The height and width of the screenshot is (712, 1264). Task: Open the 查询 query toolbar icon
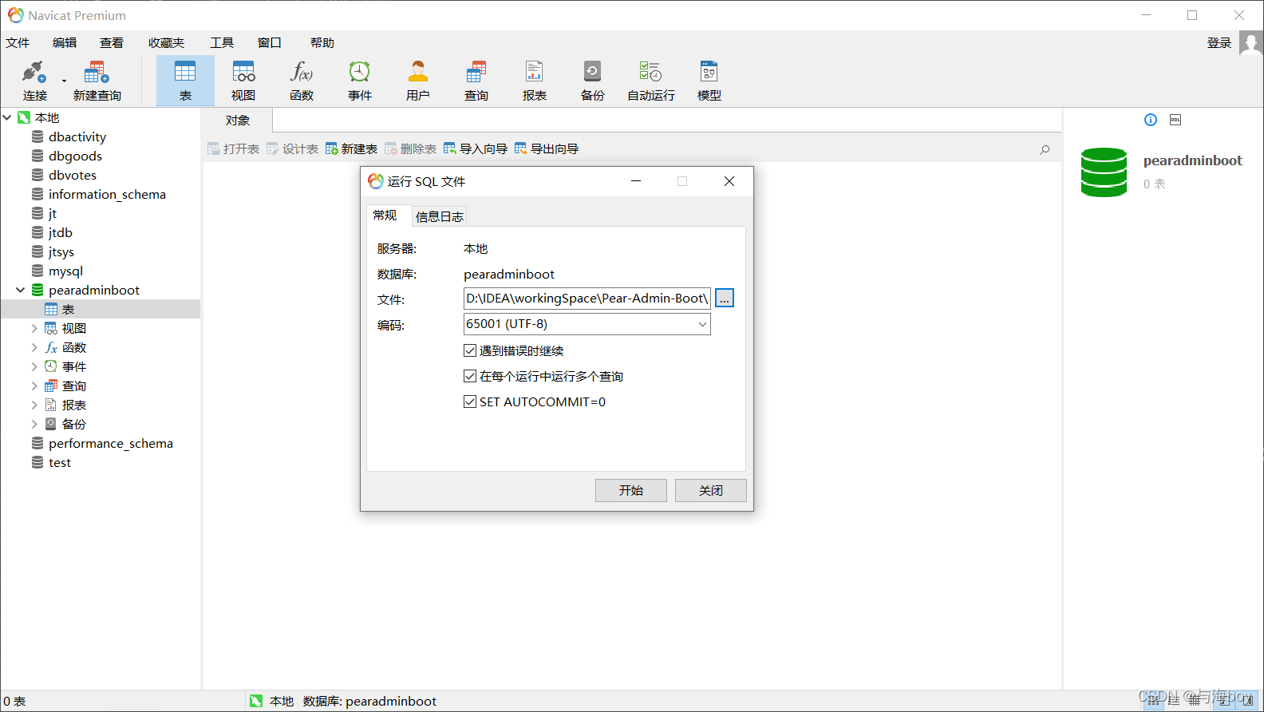coord(476,81)
